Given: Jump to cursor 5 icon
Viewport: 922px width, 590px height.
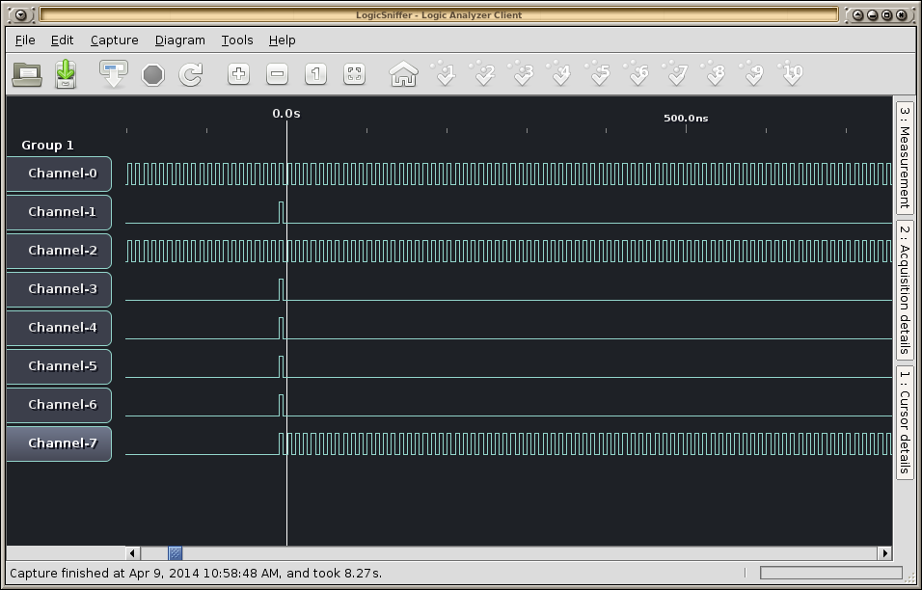Looking at the screenshot, I should pos(599,73).
